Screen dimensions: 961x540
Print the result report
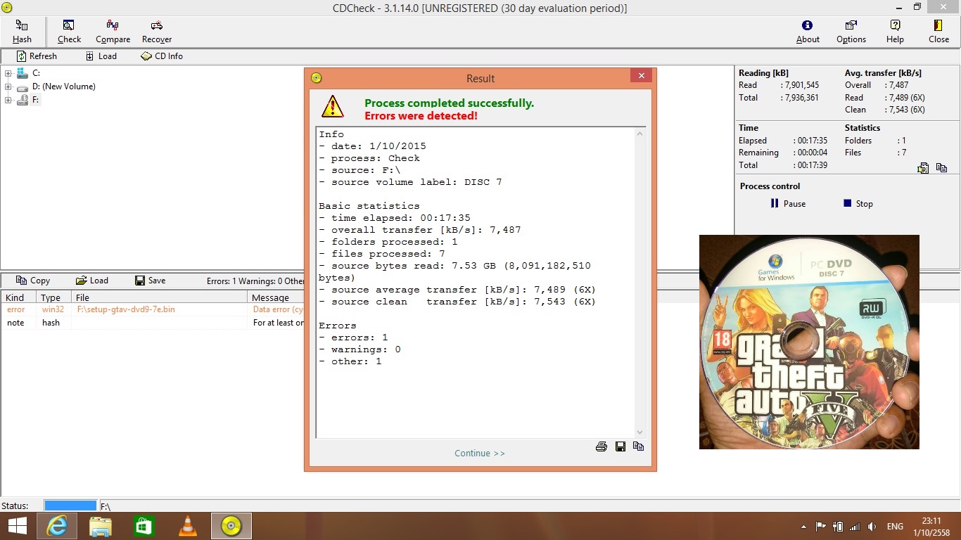tap(602, 446)
